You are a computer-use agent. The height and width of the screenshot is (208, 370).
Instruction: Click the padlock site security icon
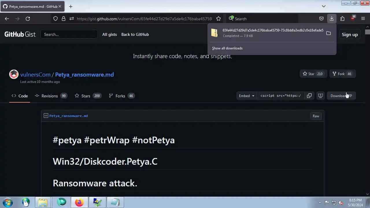tap(64, 18)
